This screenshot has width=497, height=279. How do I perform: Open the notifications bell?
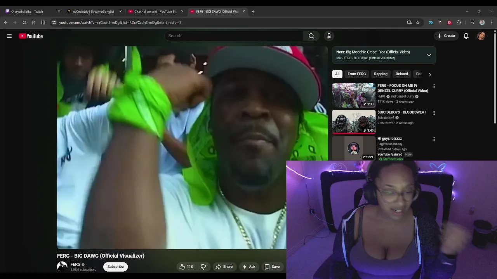[466, 36]
